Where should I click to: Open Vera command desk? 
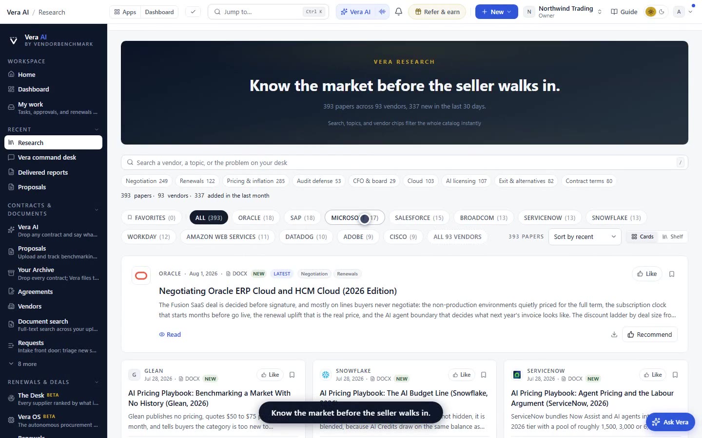54,157
